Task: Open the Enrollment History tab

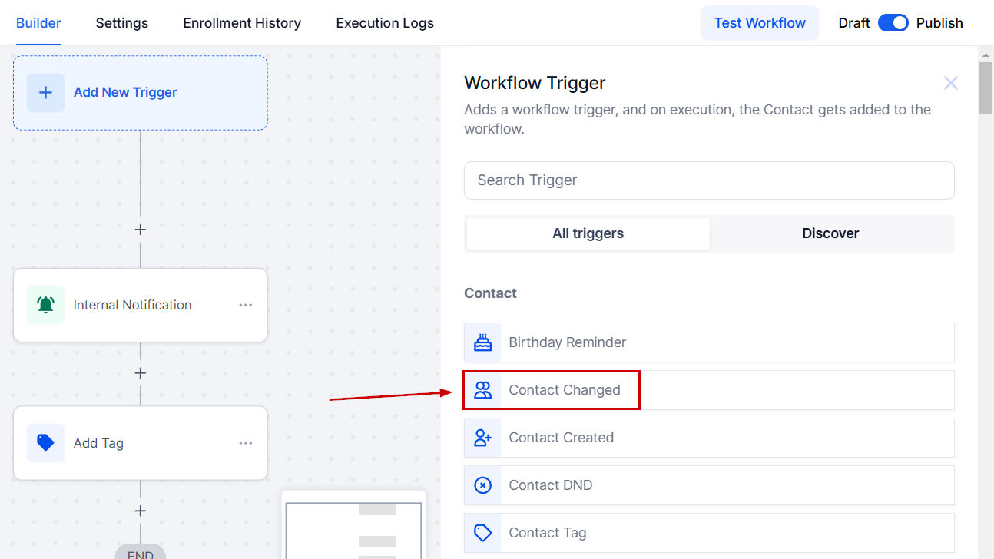Action: click(x=242, y=23)
